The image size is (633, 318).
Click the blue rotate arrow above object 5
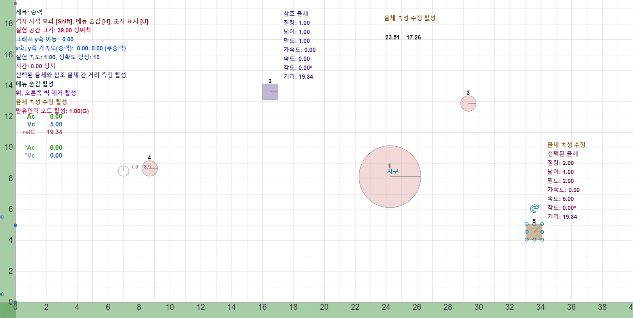[535, 209]
